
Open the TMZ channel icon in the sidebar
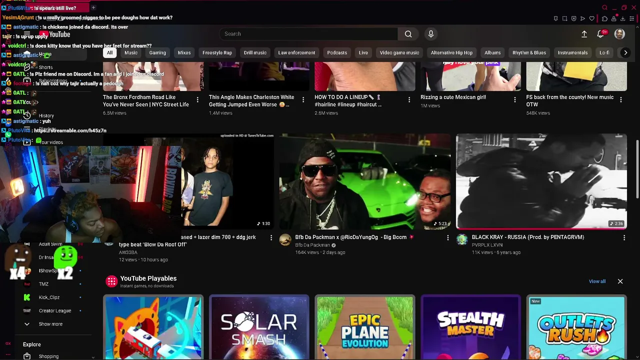point(27,284)
